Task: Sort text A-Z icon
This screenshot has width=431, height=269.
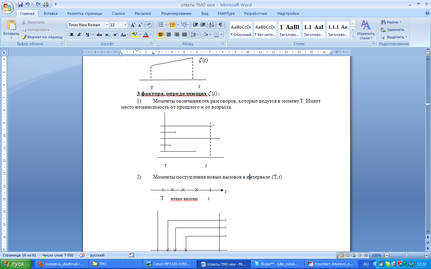Action: click(x=211, y=25)
